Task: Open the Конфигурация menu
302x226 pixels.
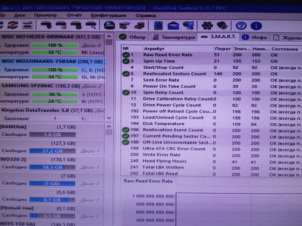Action: [108, 15]
